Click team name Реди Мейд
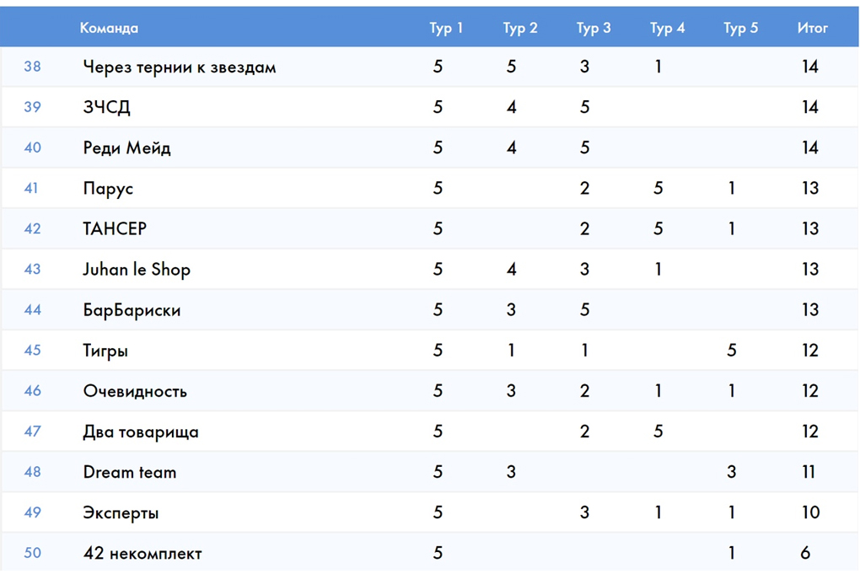The width and height of the screenshot is (860, 574). coord(126,148)
